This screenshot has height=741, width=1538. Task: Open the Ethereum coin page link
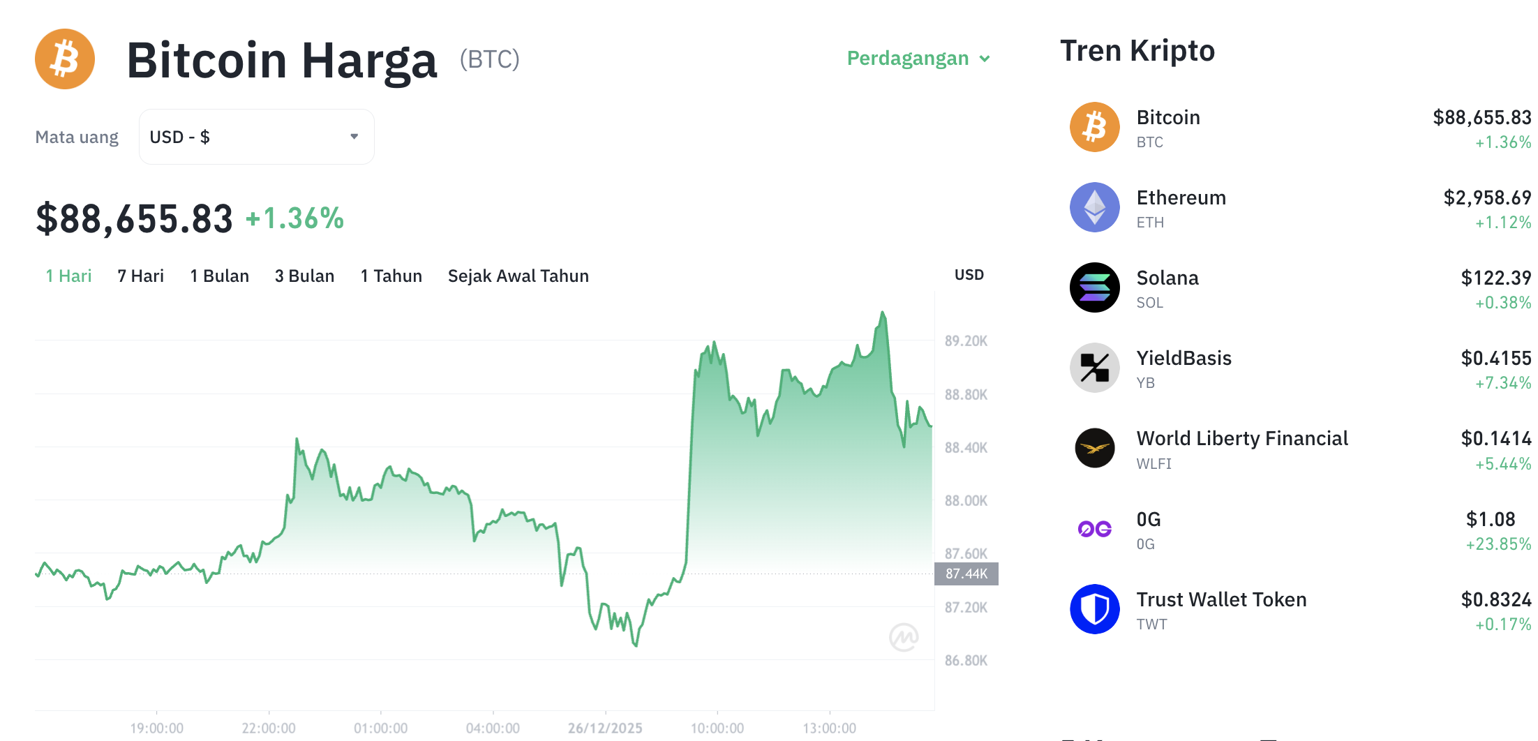point(1181,197)
